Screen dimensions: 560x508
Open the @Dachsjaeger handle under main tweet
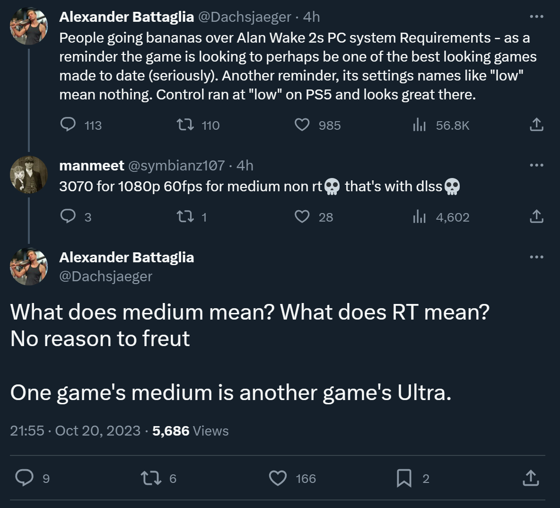[105, 276]
